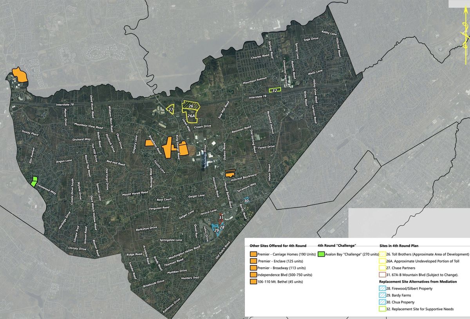Screen dimensions: 470x319
Task: Click the 'Technology Drive' street label
Action: (x=204, y=157)
